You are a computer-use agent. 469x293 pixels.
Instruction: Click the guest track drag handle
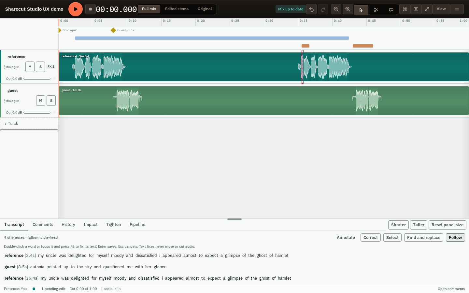click(x=4, y=101)
